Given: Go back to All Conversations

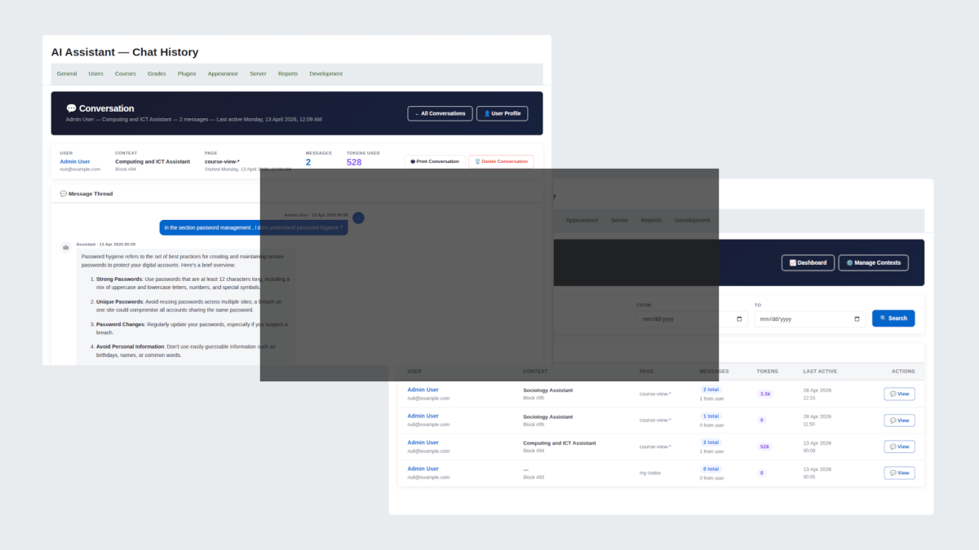Looking at the screenshot, I should pyautogui.click(x=440, y=113).
